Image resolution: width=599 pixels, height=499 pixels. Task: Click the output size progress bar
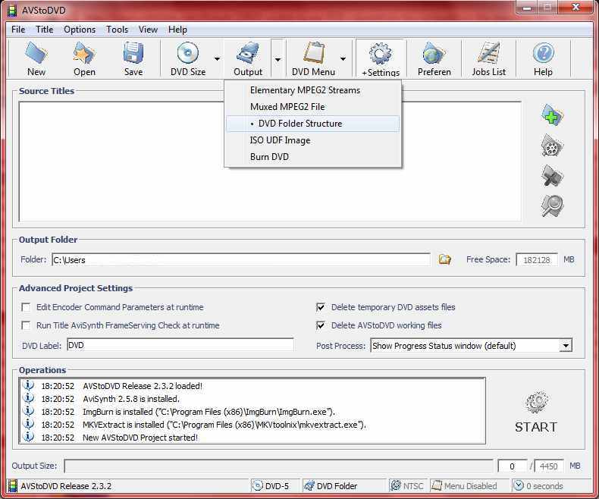(278, 466)
